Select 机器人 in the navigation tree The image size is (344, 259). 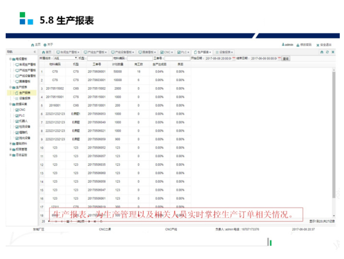(x=23, y=121)
